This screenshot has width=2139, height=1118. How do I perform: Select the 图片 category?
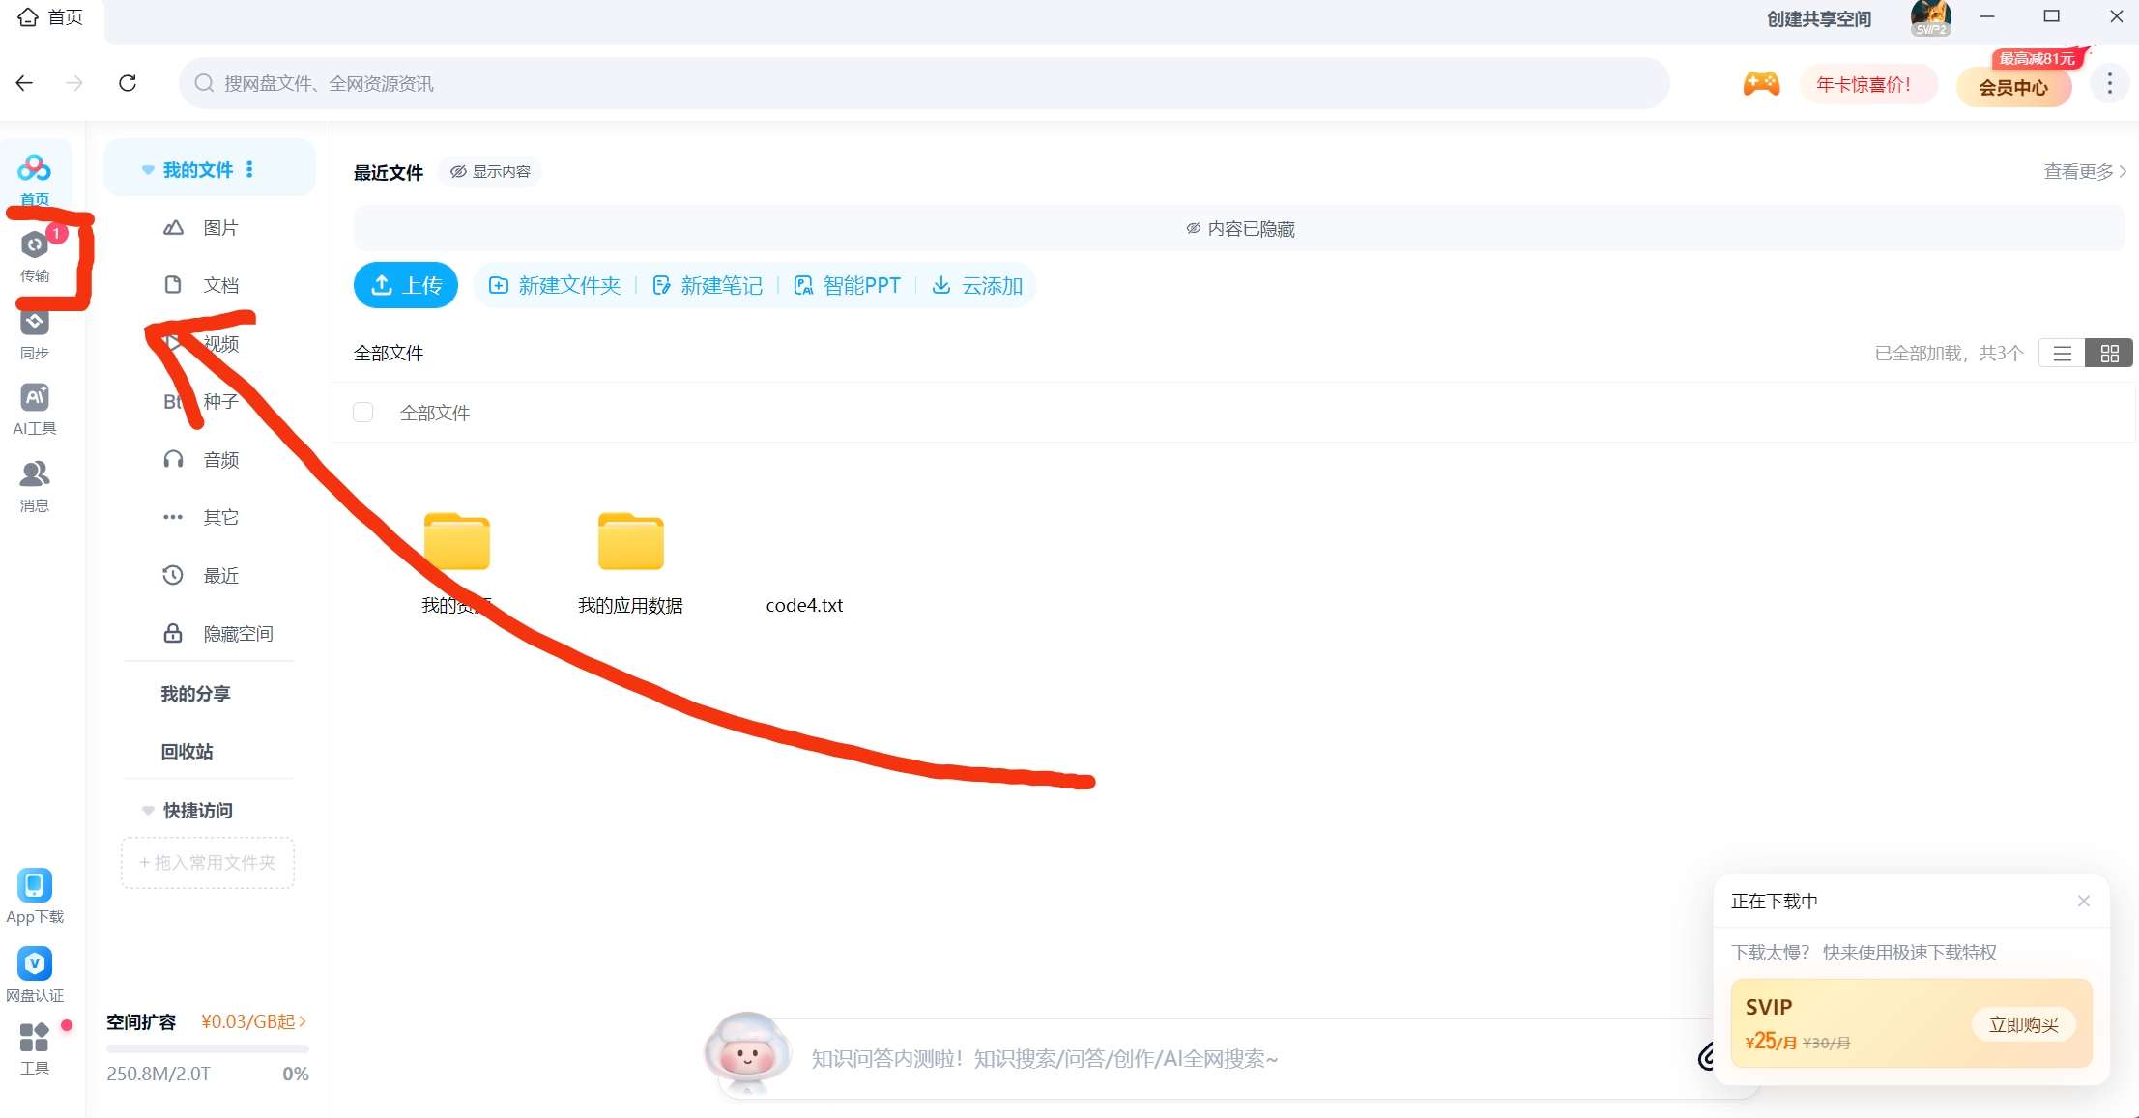tap(220, 228)
